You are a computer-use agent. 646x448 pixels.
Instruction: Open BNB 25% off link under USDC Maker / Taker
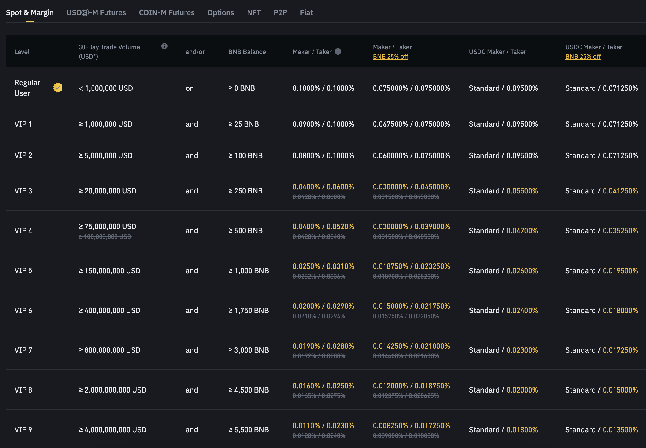coord(583,56)
